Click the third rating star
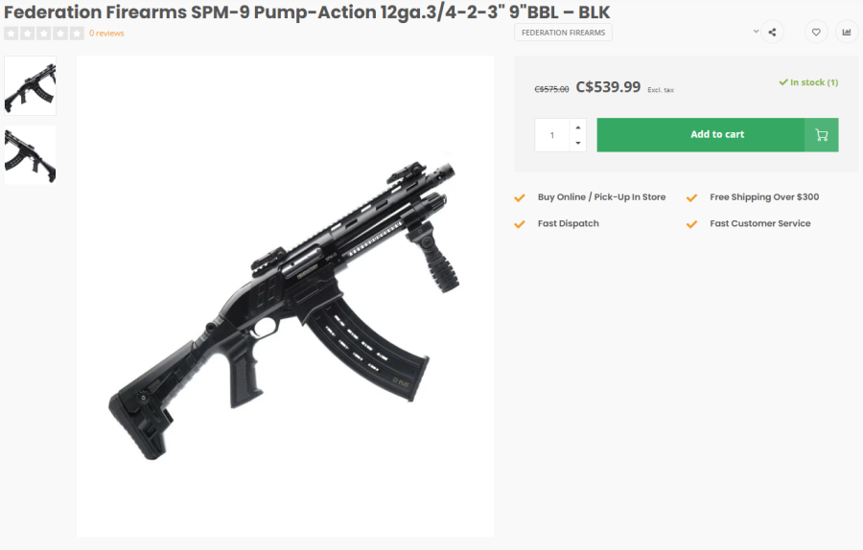Screen dimensions: 863x550 coord(44,34)
